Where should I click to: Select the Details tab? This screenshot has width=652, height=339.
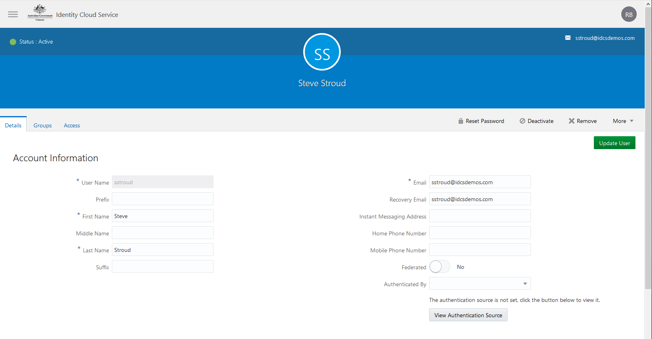[13, 125]
